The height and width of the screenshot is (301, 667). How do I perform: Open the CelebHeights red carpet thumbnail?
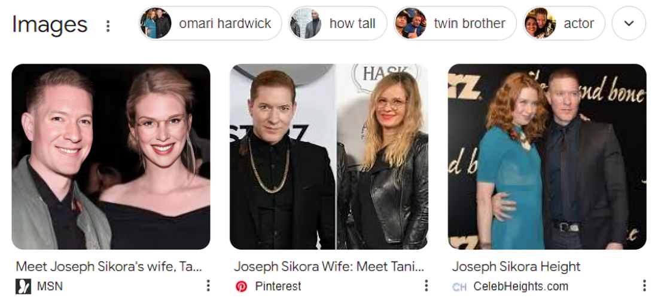[547, 156]
